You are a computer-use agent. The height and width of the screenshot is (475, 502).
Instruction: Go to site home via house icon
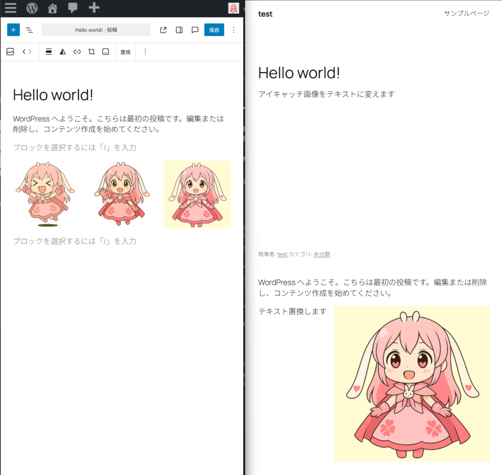(52, 8)
